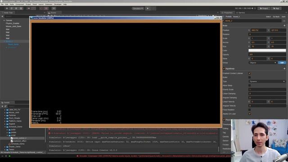288x162 pixels.
Task: Select the Platform_Game assets folder
Action: [x=15, y=121]
